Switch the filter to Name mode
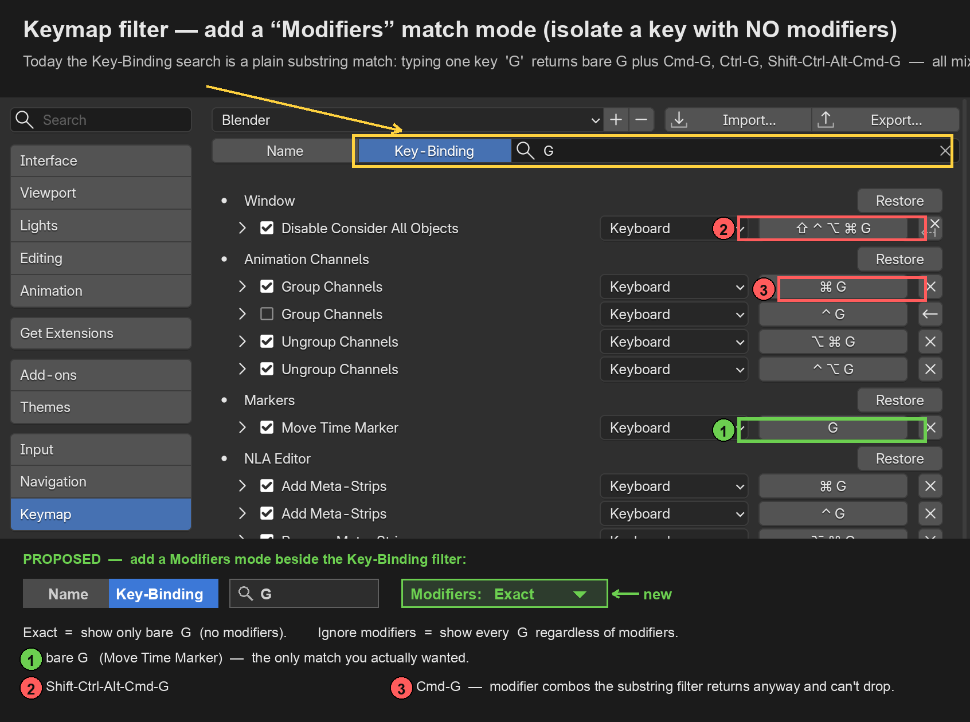 pyautogui.click(x=285, y=151)
